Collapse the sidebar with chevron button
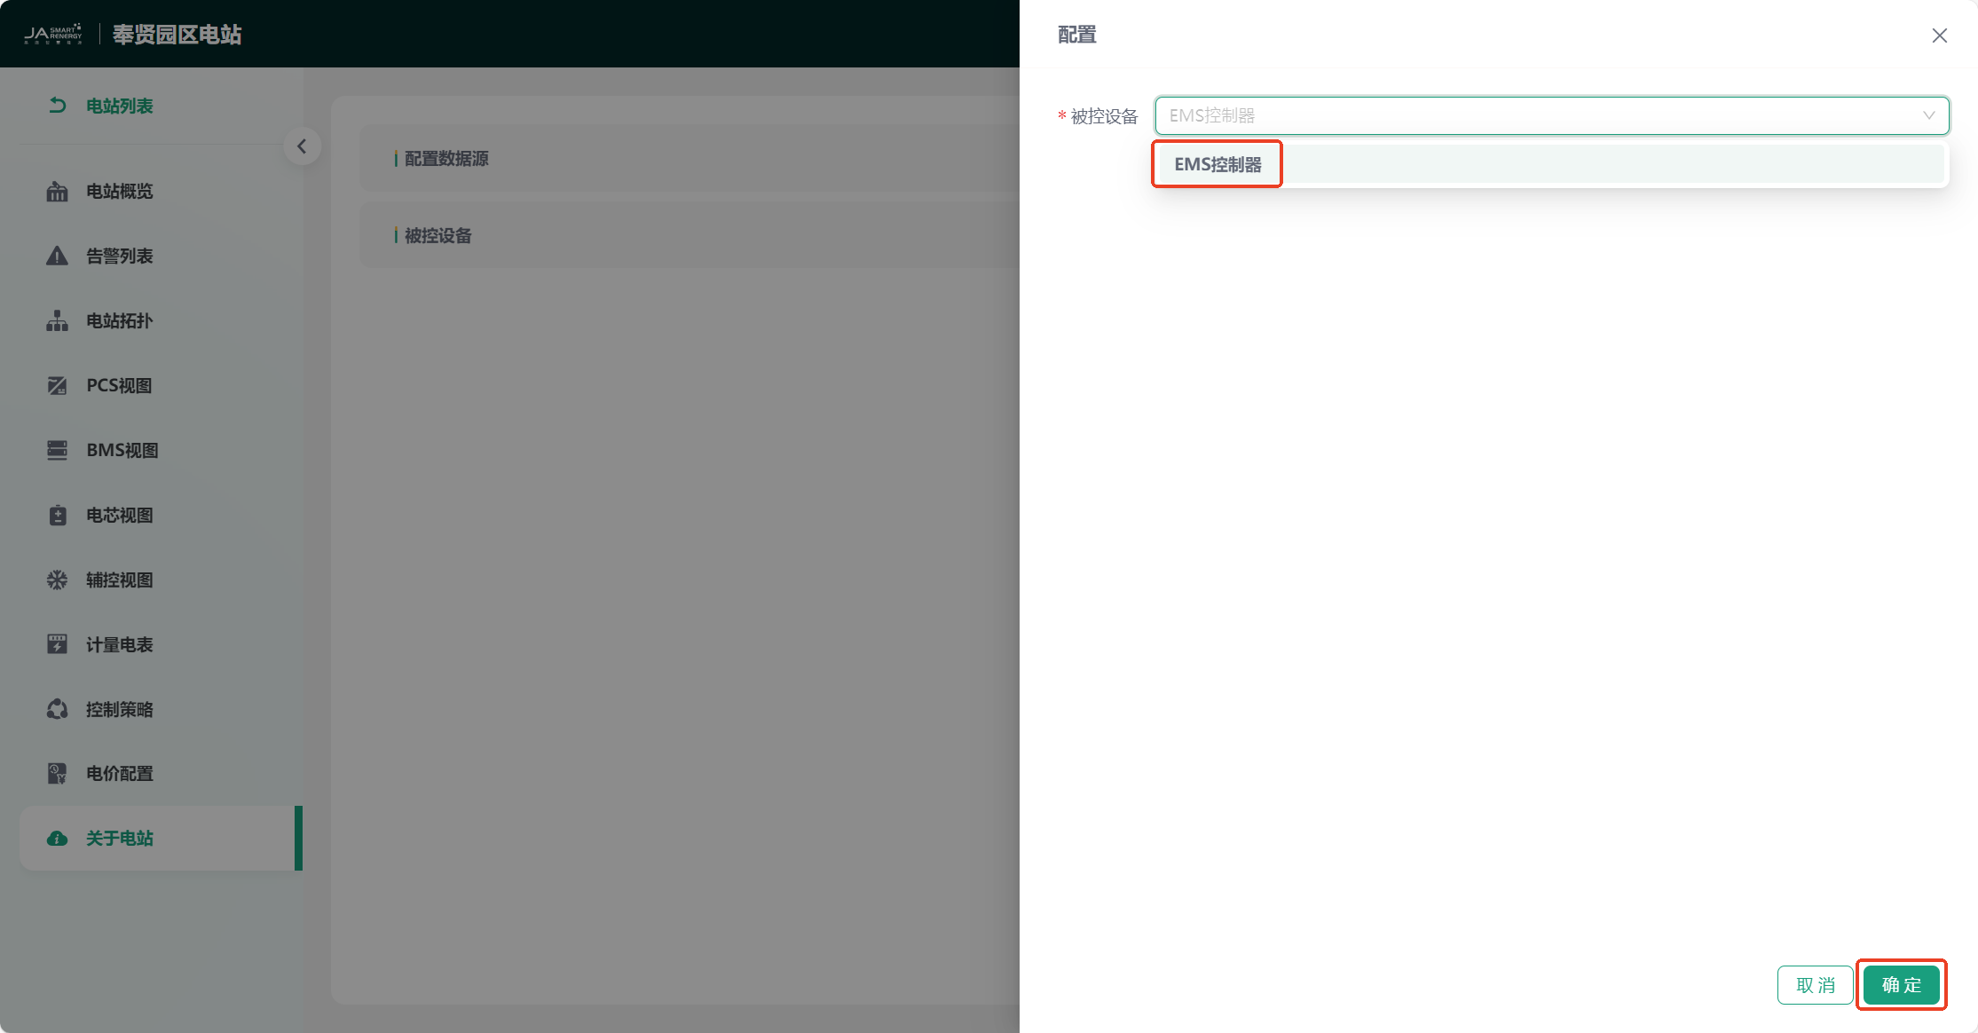1978x1033 pixels. [302, 146]
